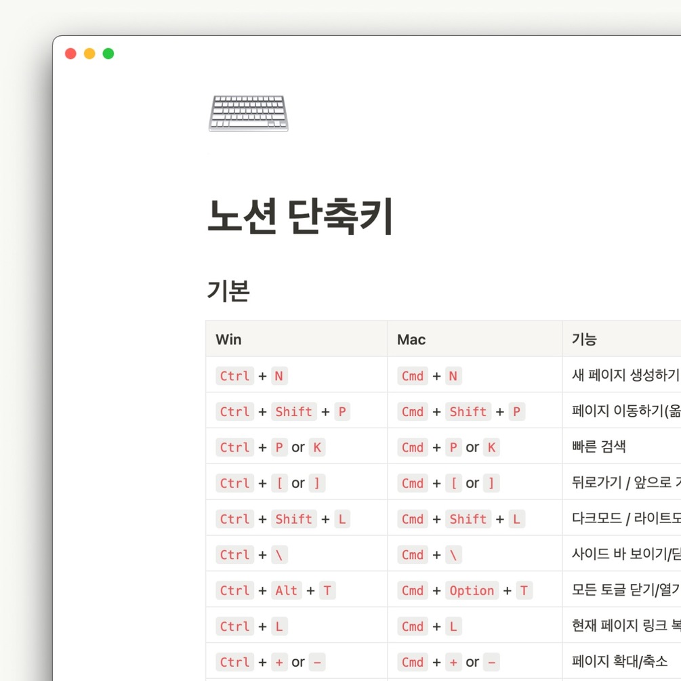Click the Win cell Ctrl + L

point(297,626)
